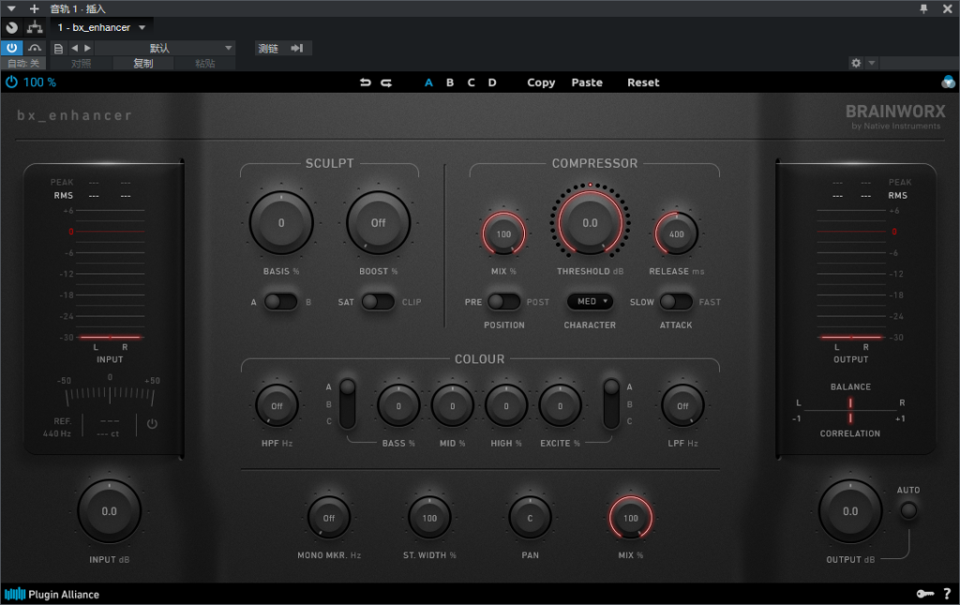Image resolution: width=960 pixels, height=605 pixels.
Task: Click the Paste button
Action: pyautogui.click(x=587, y=82)
